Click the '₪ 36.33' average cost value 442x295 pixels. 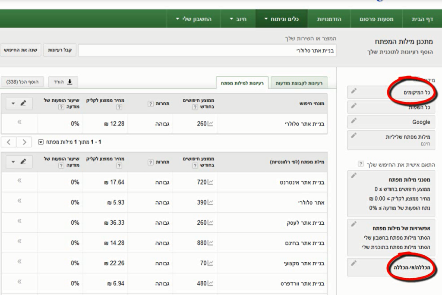pyautogui.click(x=114, y=223)
